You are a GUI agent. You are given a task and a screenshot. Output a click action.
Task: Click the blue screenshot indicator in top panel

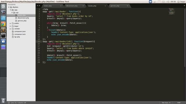coord(150,2)
